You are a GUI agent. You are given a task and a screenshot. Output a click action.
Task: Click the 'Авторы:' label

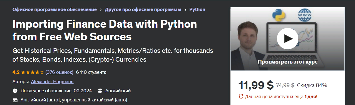[x=21, y=82]
